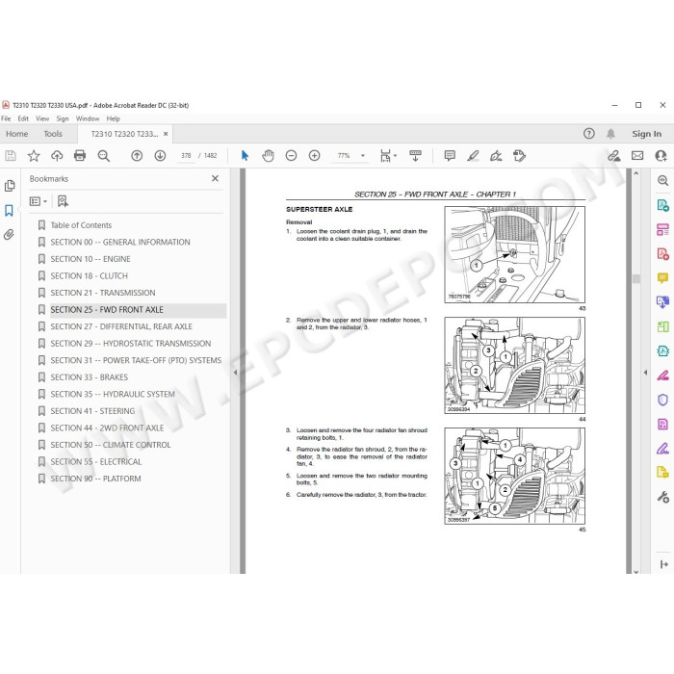Image resolution: width=674 pixels, height=674 pixels.
Task: Share a link to this file
Action: 614,156
